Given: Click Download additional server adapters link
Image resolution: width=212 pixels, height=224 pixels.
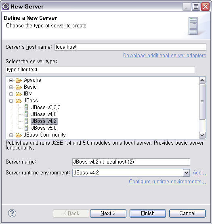Looking at the screenshot, I should (165, 56).
